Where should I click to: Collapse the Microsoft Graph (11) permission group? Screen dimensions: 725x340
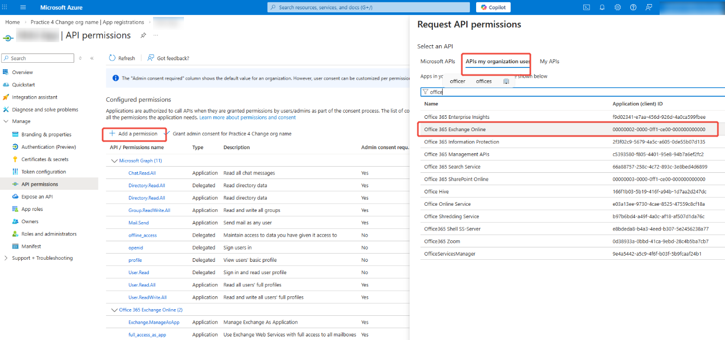point(115,161)
